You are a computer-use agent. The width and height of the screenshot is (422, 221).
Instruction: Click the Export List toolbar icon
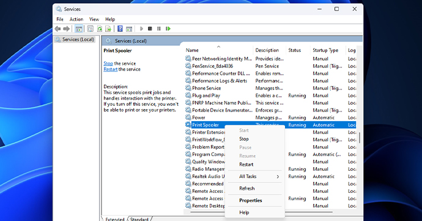pos(108,29)
